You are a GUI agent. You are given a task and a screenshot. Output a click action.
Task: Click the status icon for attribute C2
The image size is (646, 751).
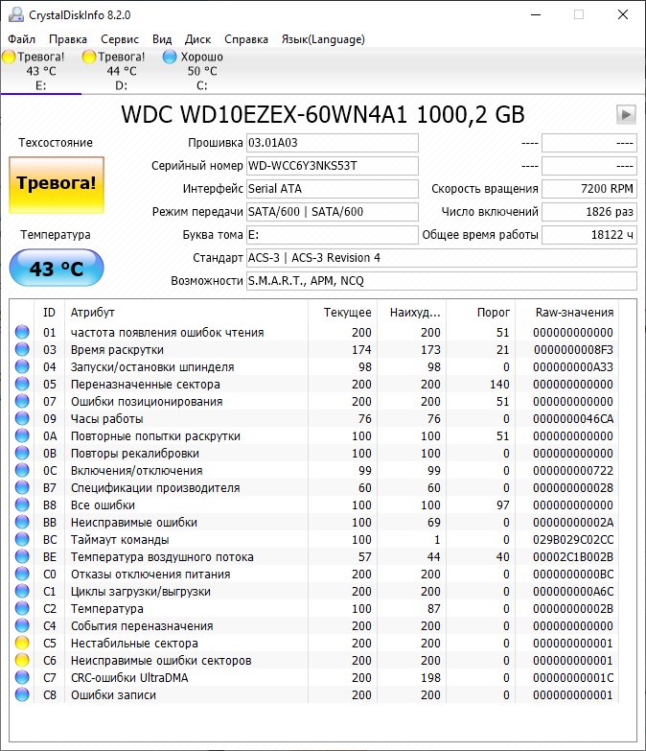click(22, 608)
